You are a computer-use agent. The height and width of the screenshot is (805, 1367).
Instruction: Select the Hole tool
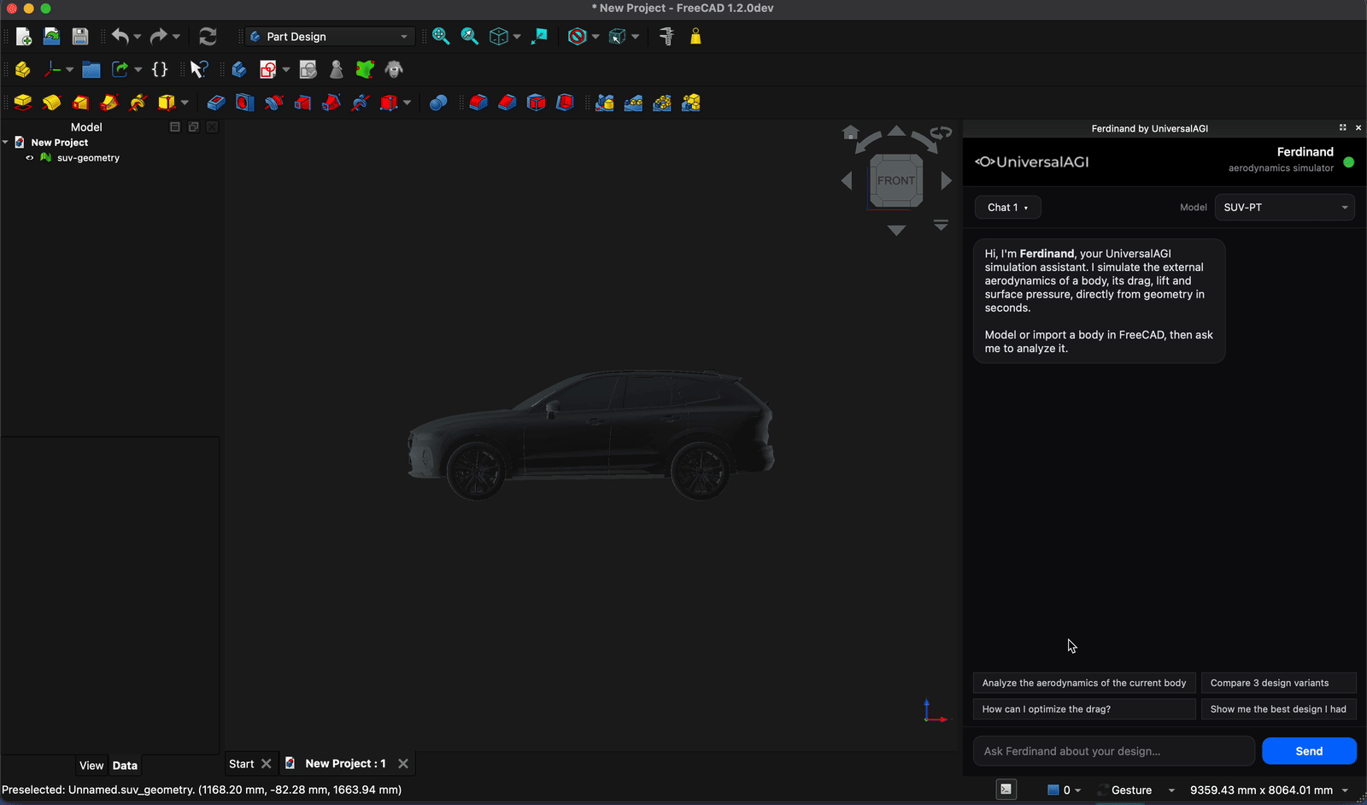(x=245, y=103)
